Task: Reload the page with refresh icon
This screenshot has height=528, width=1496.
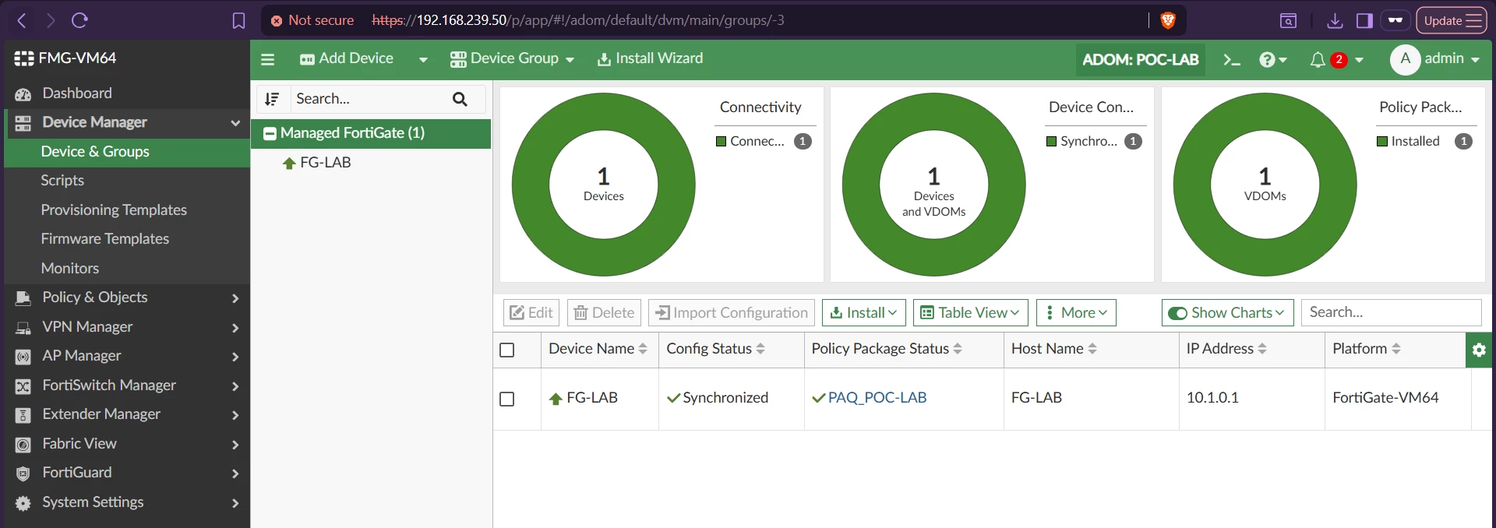Action: tap(79, 20)
